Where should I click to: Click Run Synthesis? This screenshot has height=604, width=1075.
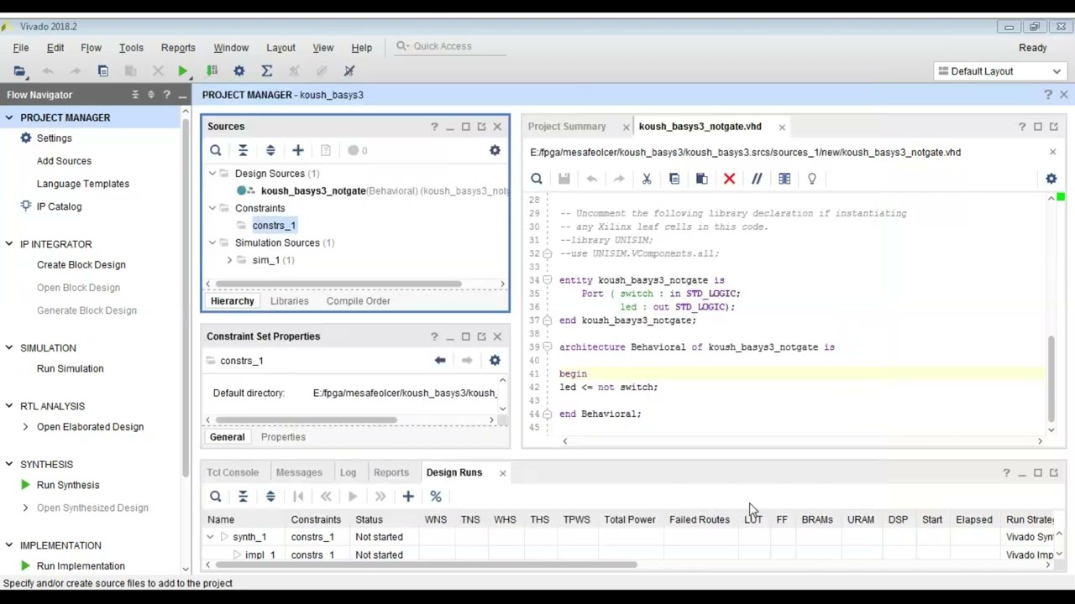[68, 485]
